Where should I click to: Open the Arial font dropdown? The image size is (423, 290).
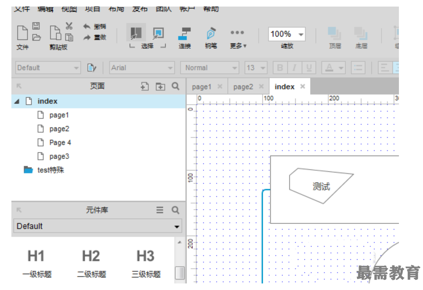click(142, 68)
